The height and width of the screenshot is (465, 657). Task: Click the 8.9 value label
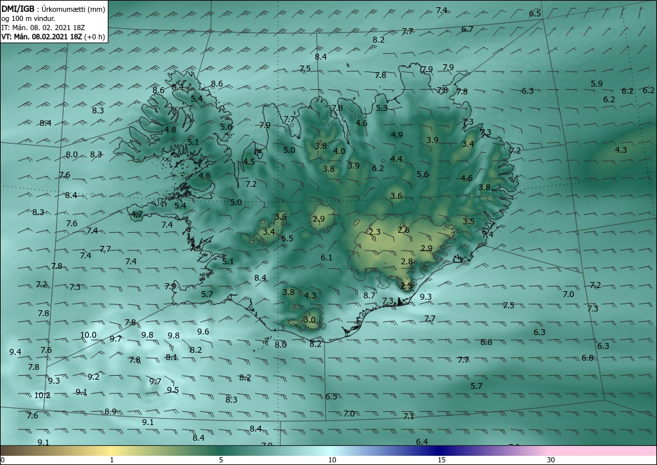click(110, 411)
